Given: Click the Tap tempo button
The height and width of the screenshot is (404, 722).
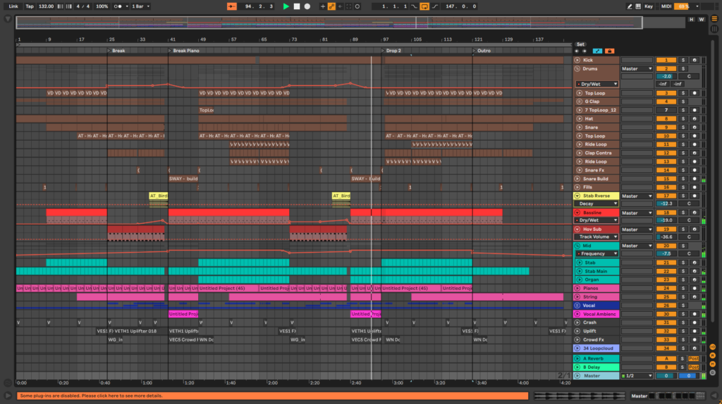Looking at the screenshot, I should click(29, 6).
